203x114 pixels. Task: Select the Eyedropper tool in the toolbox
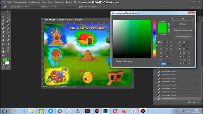click(x=8, y=24)
